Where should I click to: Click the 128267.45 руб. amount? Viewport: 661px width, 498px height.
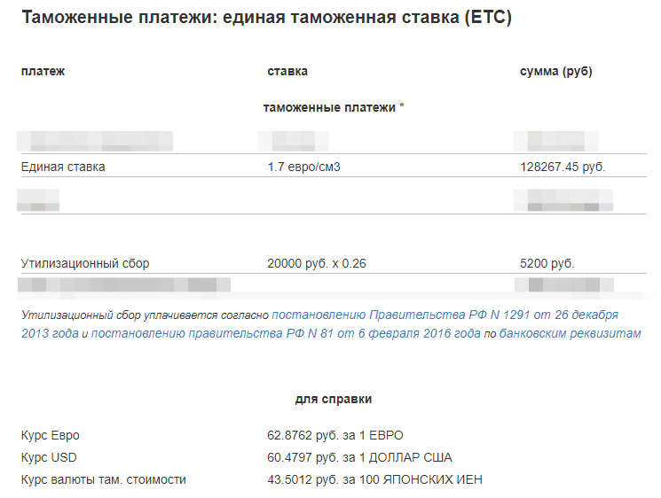point(563,167)
